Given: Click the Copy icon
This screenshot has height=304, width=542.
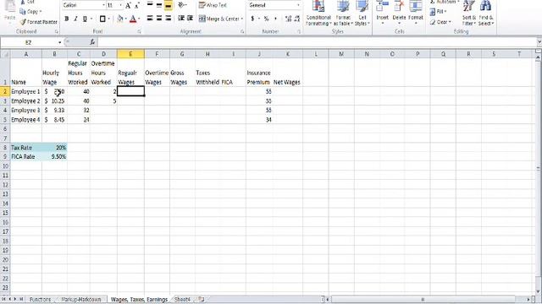Looking at the screenshot, I should (x=23, y=12).
